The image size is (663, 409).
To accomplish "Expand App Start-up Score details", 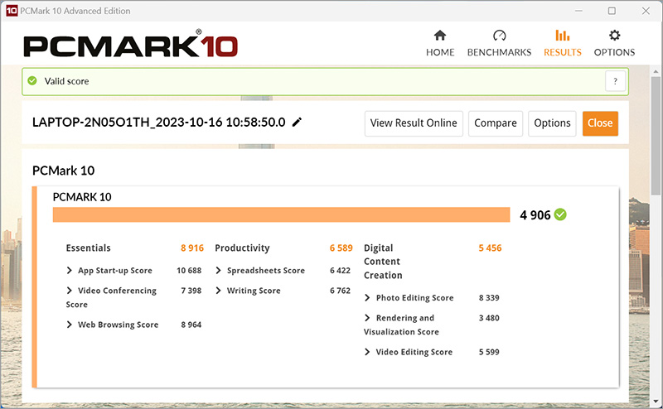I will pyautogui.click(x=70, y=271).
